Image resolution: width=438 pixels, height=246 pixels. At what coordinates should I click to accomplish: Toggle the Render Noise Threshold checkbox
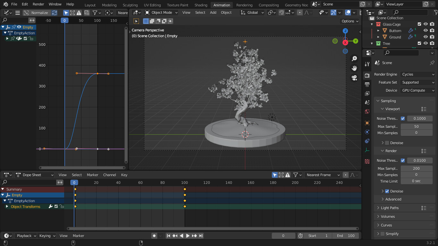coord(403,160)
